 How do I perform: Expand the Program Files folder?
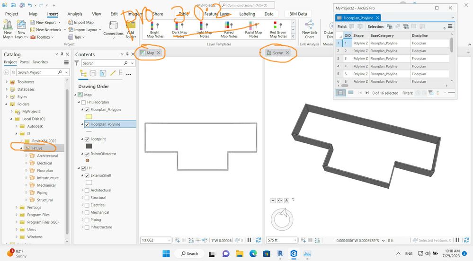tap(16, 215)
